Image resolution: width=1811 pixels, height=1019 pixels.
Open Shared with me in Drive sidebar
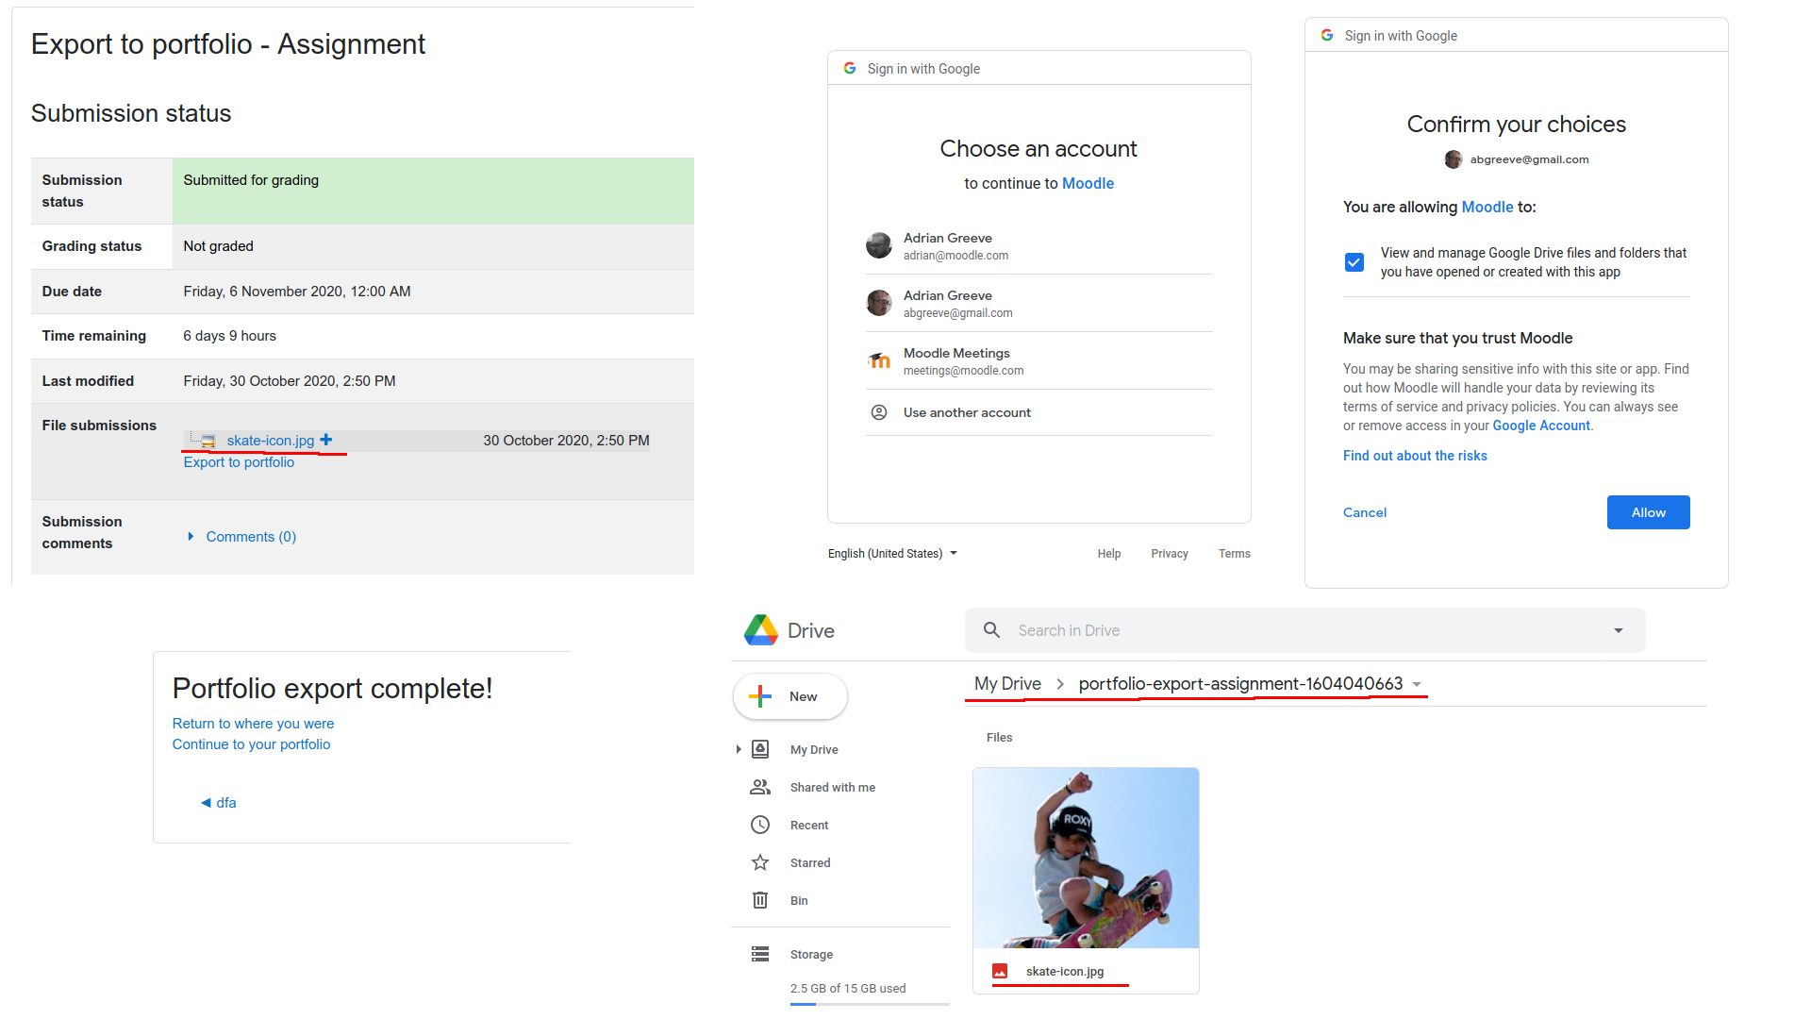(x=833, y=787)
